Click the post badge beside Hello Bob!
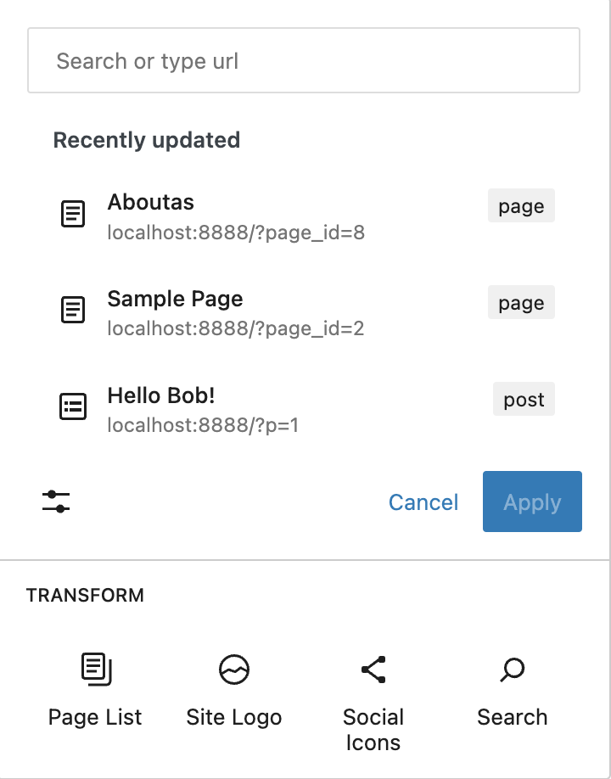Viewport: 611px width, 779px height. coord(524,399)
